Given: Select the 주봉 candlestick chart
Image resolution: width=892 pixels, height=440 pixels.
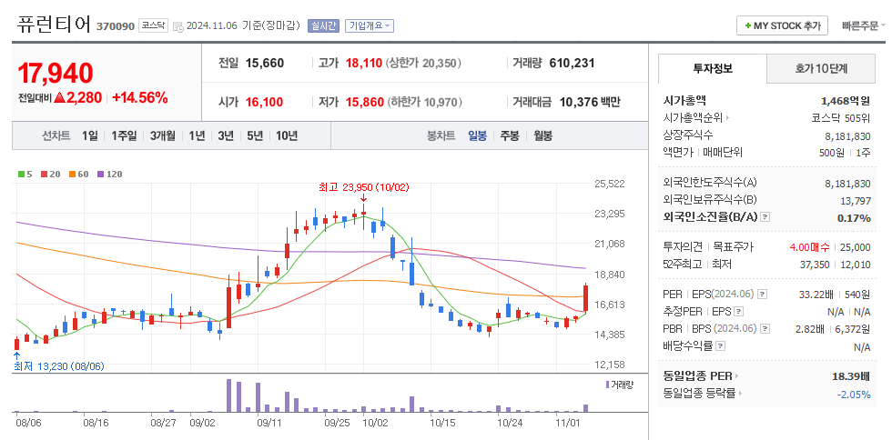Looking at the screenshot, I should click(510, 135).
